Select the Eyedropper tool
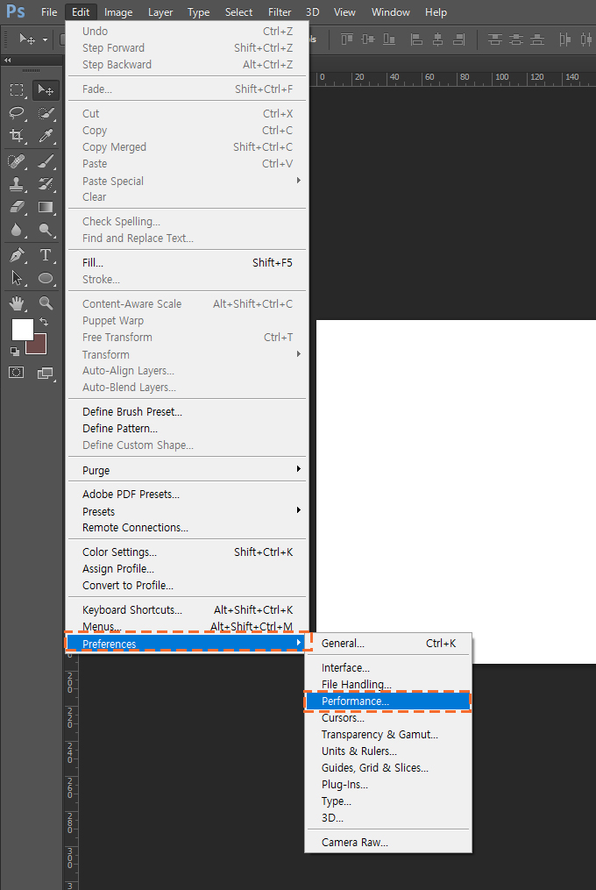 click(46, 135)
